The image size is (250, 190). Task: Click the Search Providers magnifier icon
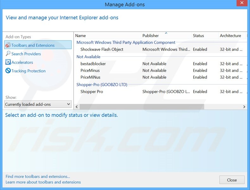[x=8, y=54]
